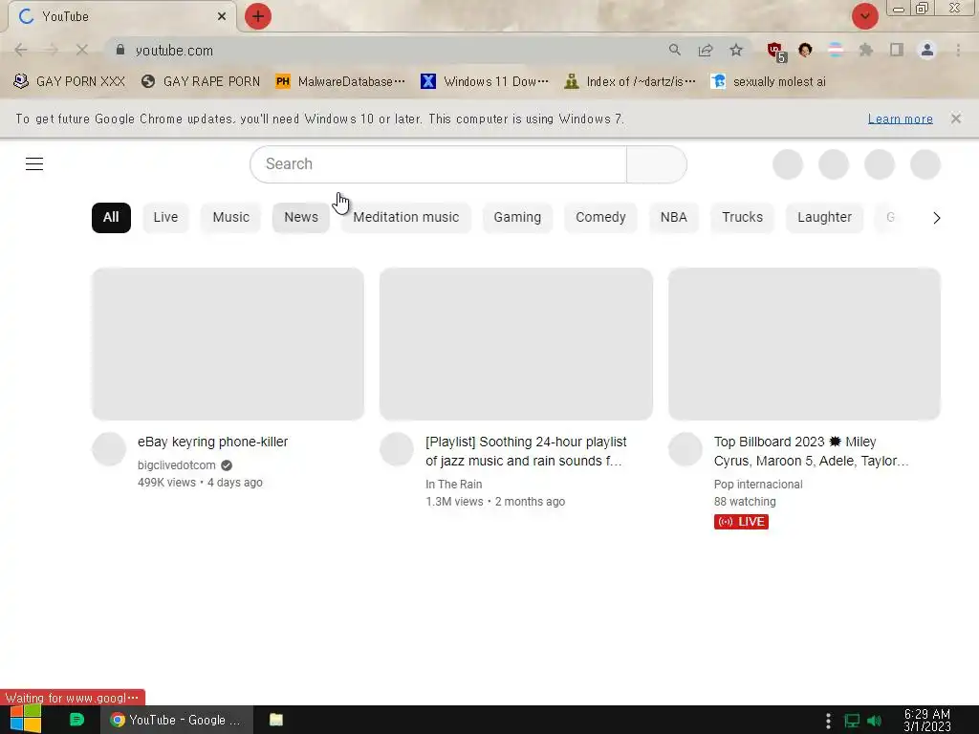This screenshot has height=734, width=979.
Task: Click the browser back arrow
Action: point(21,50)
